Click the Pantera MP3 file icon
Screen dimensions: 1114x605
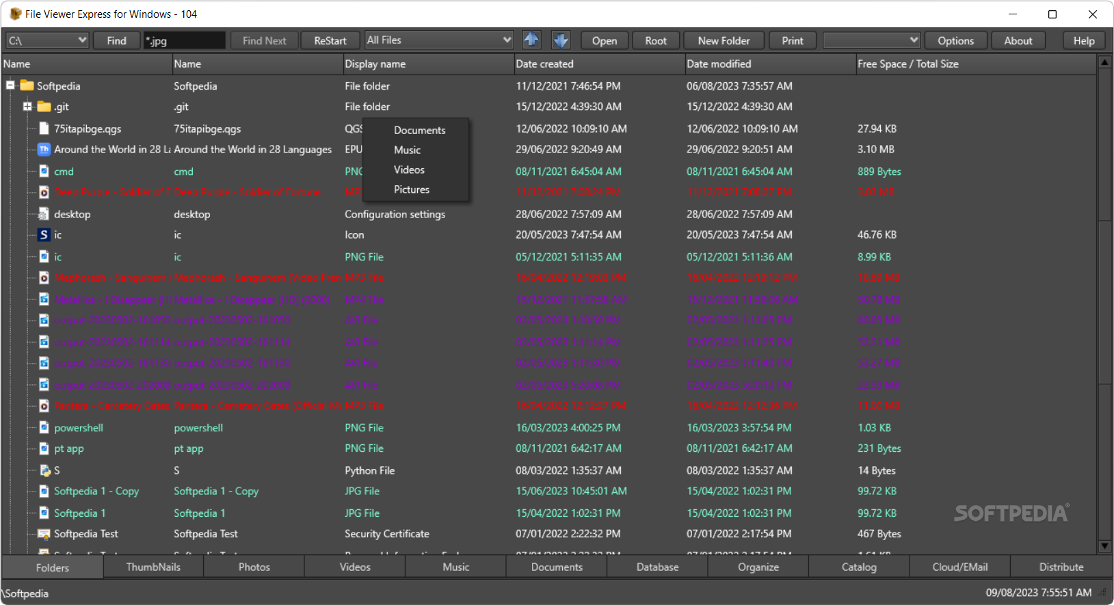pyautogui.click(x=44, y=406)
